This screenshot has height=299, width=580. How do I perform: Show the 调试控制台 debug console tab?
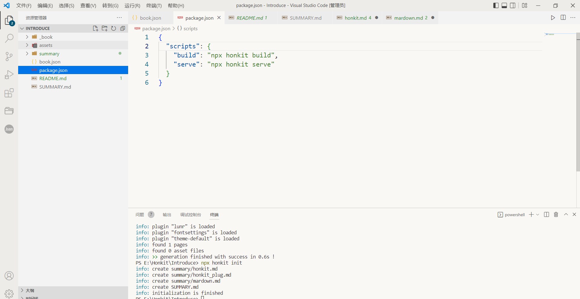tap(191, 215)
